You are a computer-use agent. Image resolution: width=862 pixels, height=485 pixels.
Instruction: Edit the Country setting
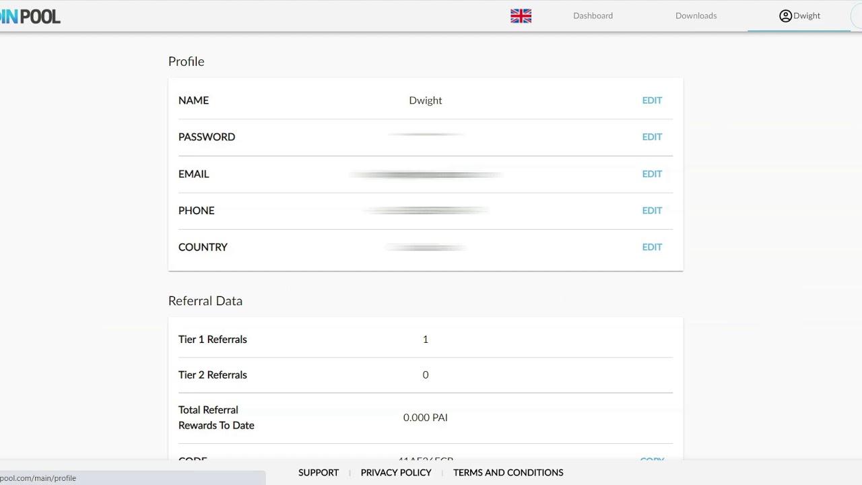(x=652, y=247)
